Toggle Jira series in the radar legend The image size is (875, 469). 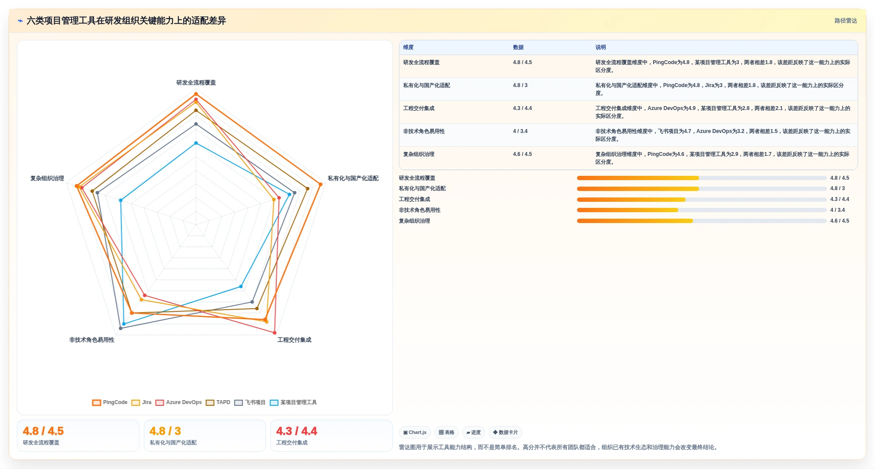pos(142,402)
